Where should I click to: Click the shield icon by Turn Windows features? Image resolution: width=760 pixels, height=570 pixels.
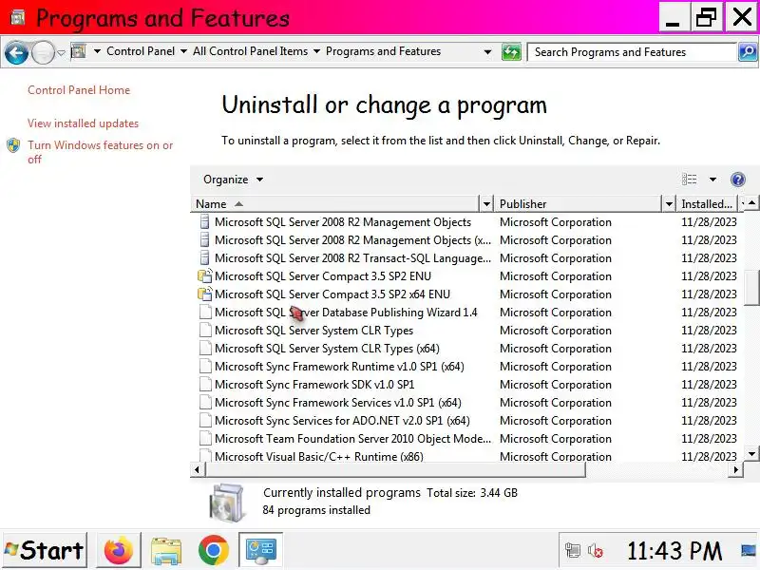click(13, 145)
